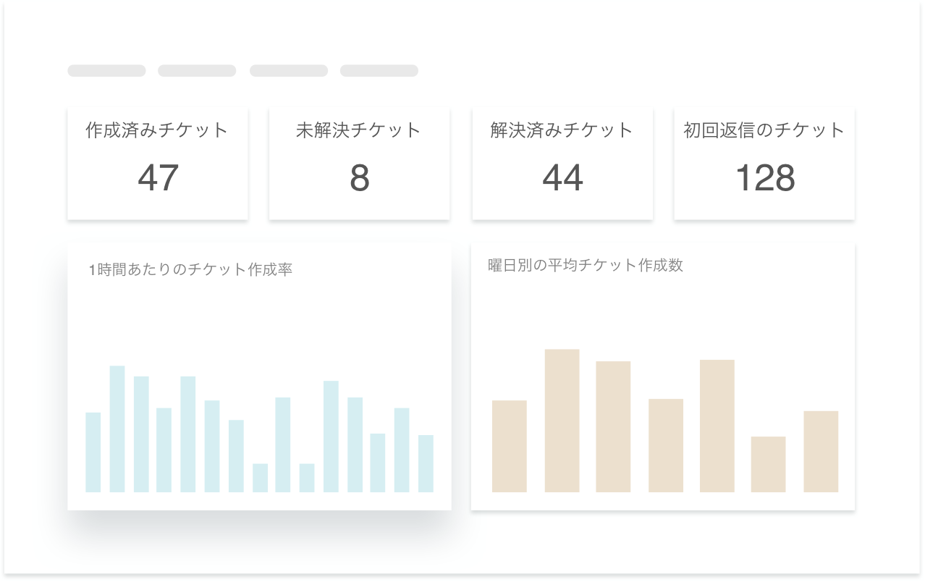Select the 解決済みチケット card showing 44
Viewport: 925px width, 582px height.
click(562, 164)
